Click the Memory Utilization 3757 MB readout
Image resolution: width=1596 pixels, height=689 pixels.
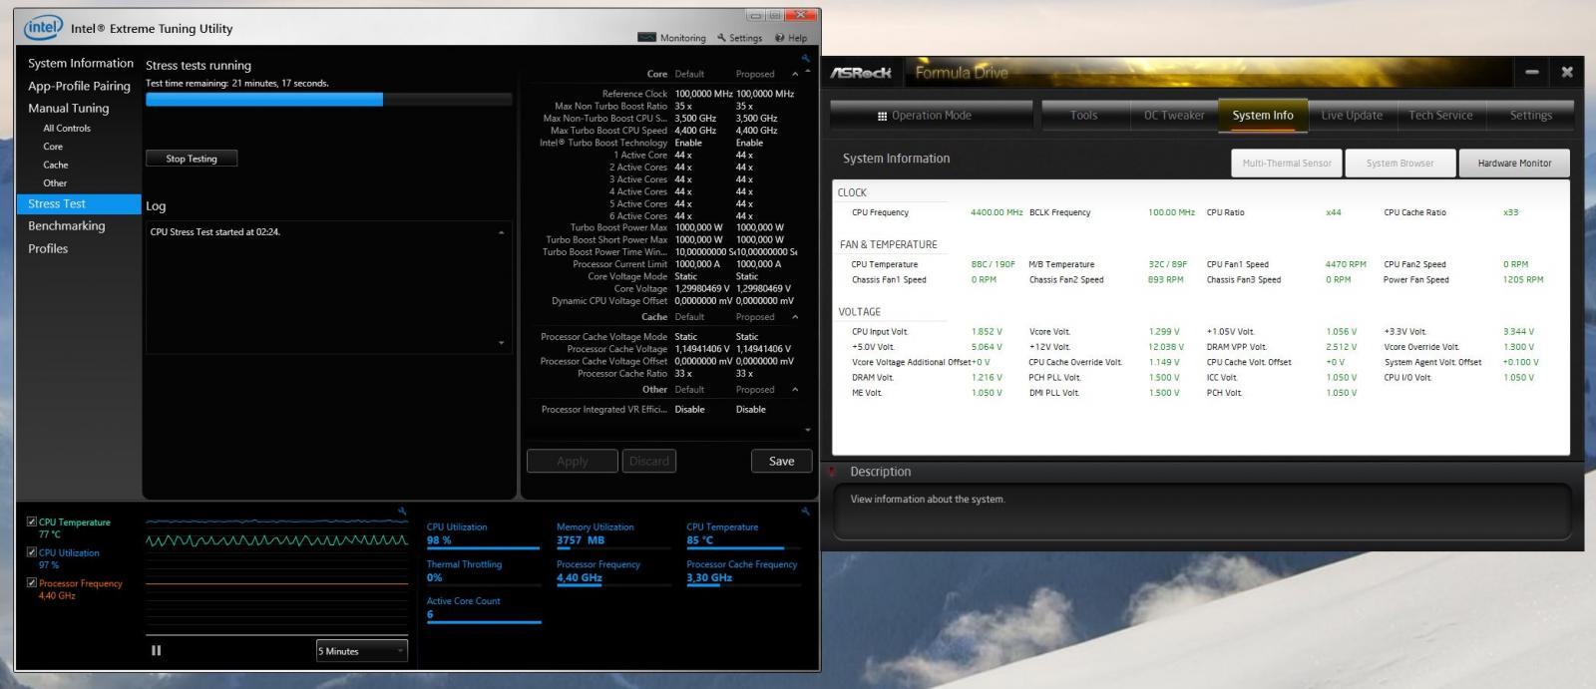point(581,540)
